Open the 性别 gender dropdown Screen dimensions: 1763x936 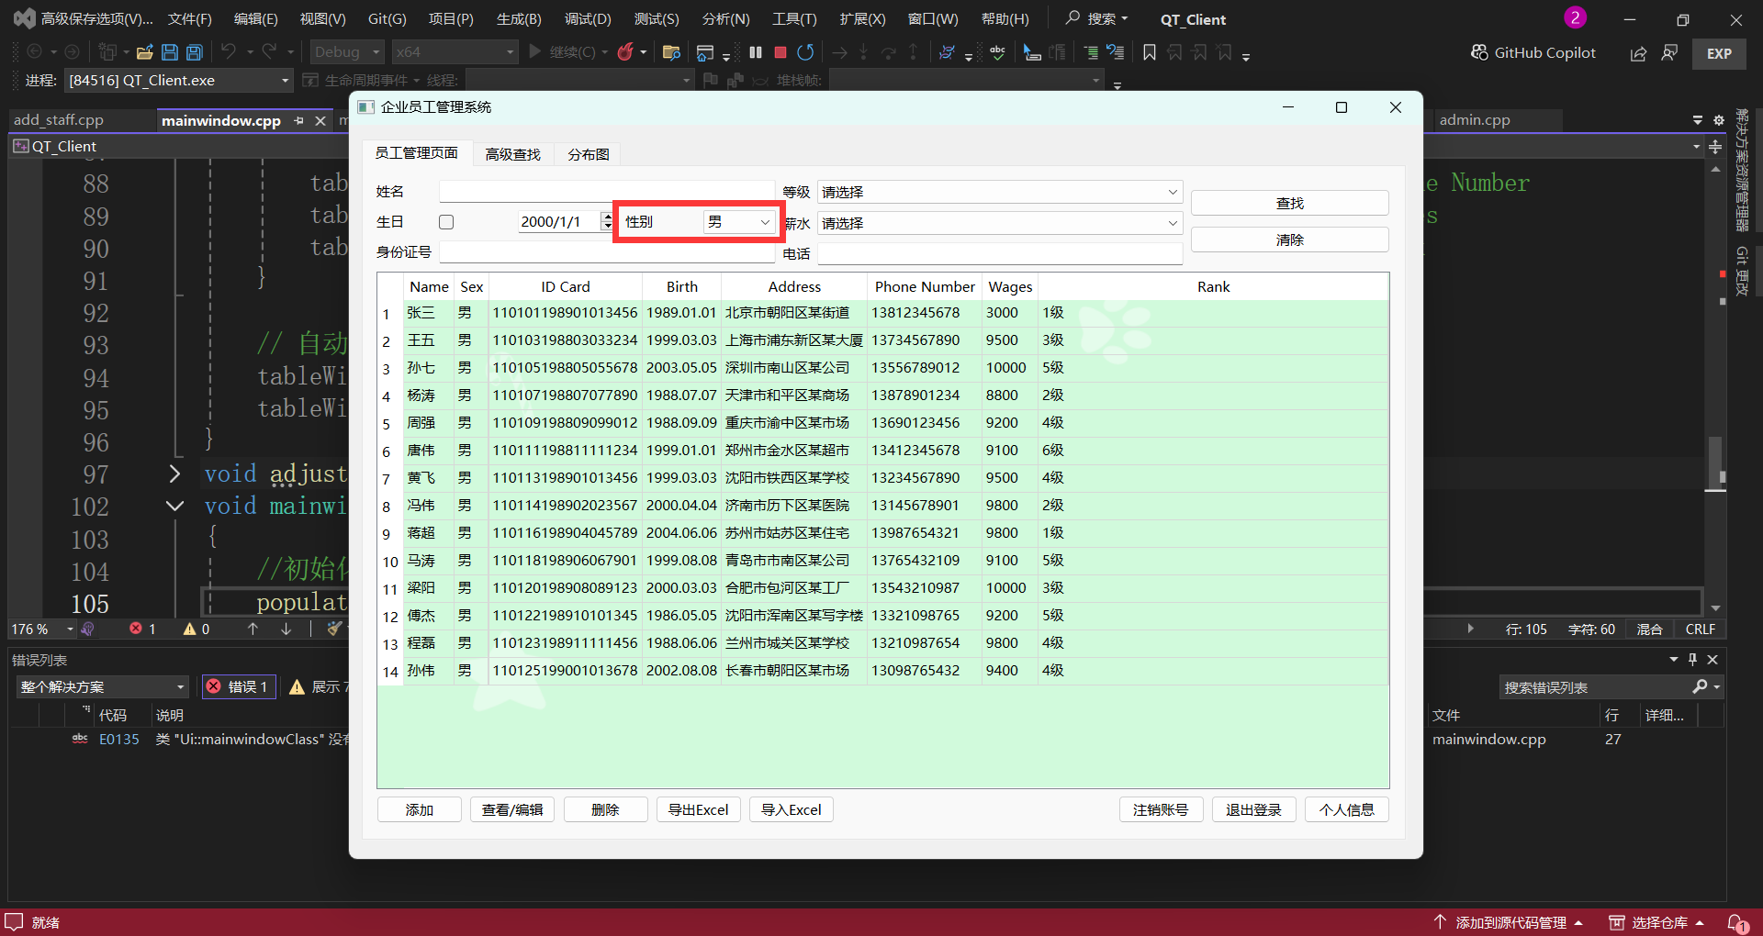click(739, 222)
